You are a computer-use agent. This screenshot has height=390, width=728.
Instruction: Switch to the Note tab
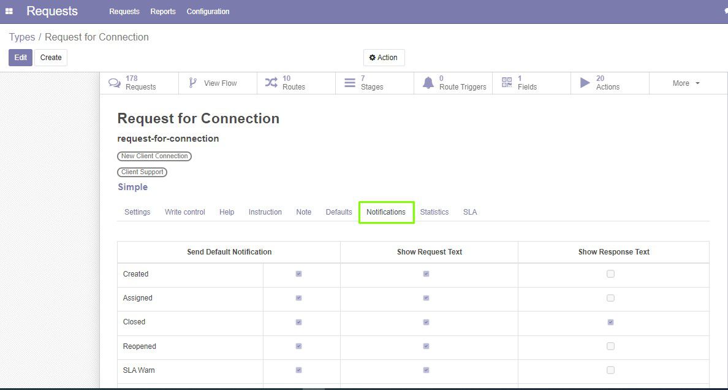(x=304, y=212)
